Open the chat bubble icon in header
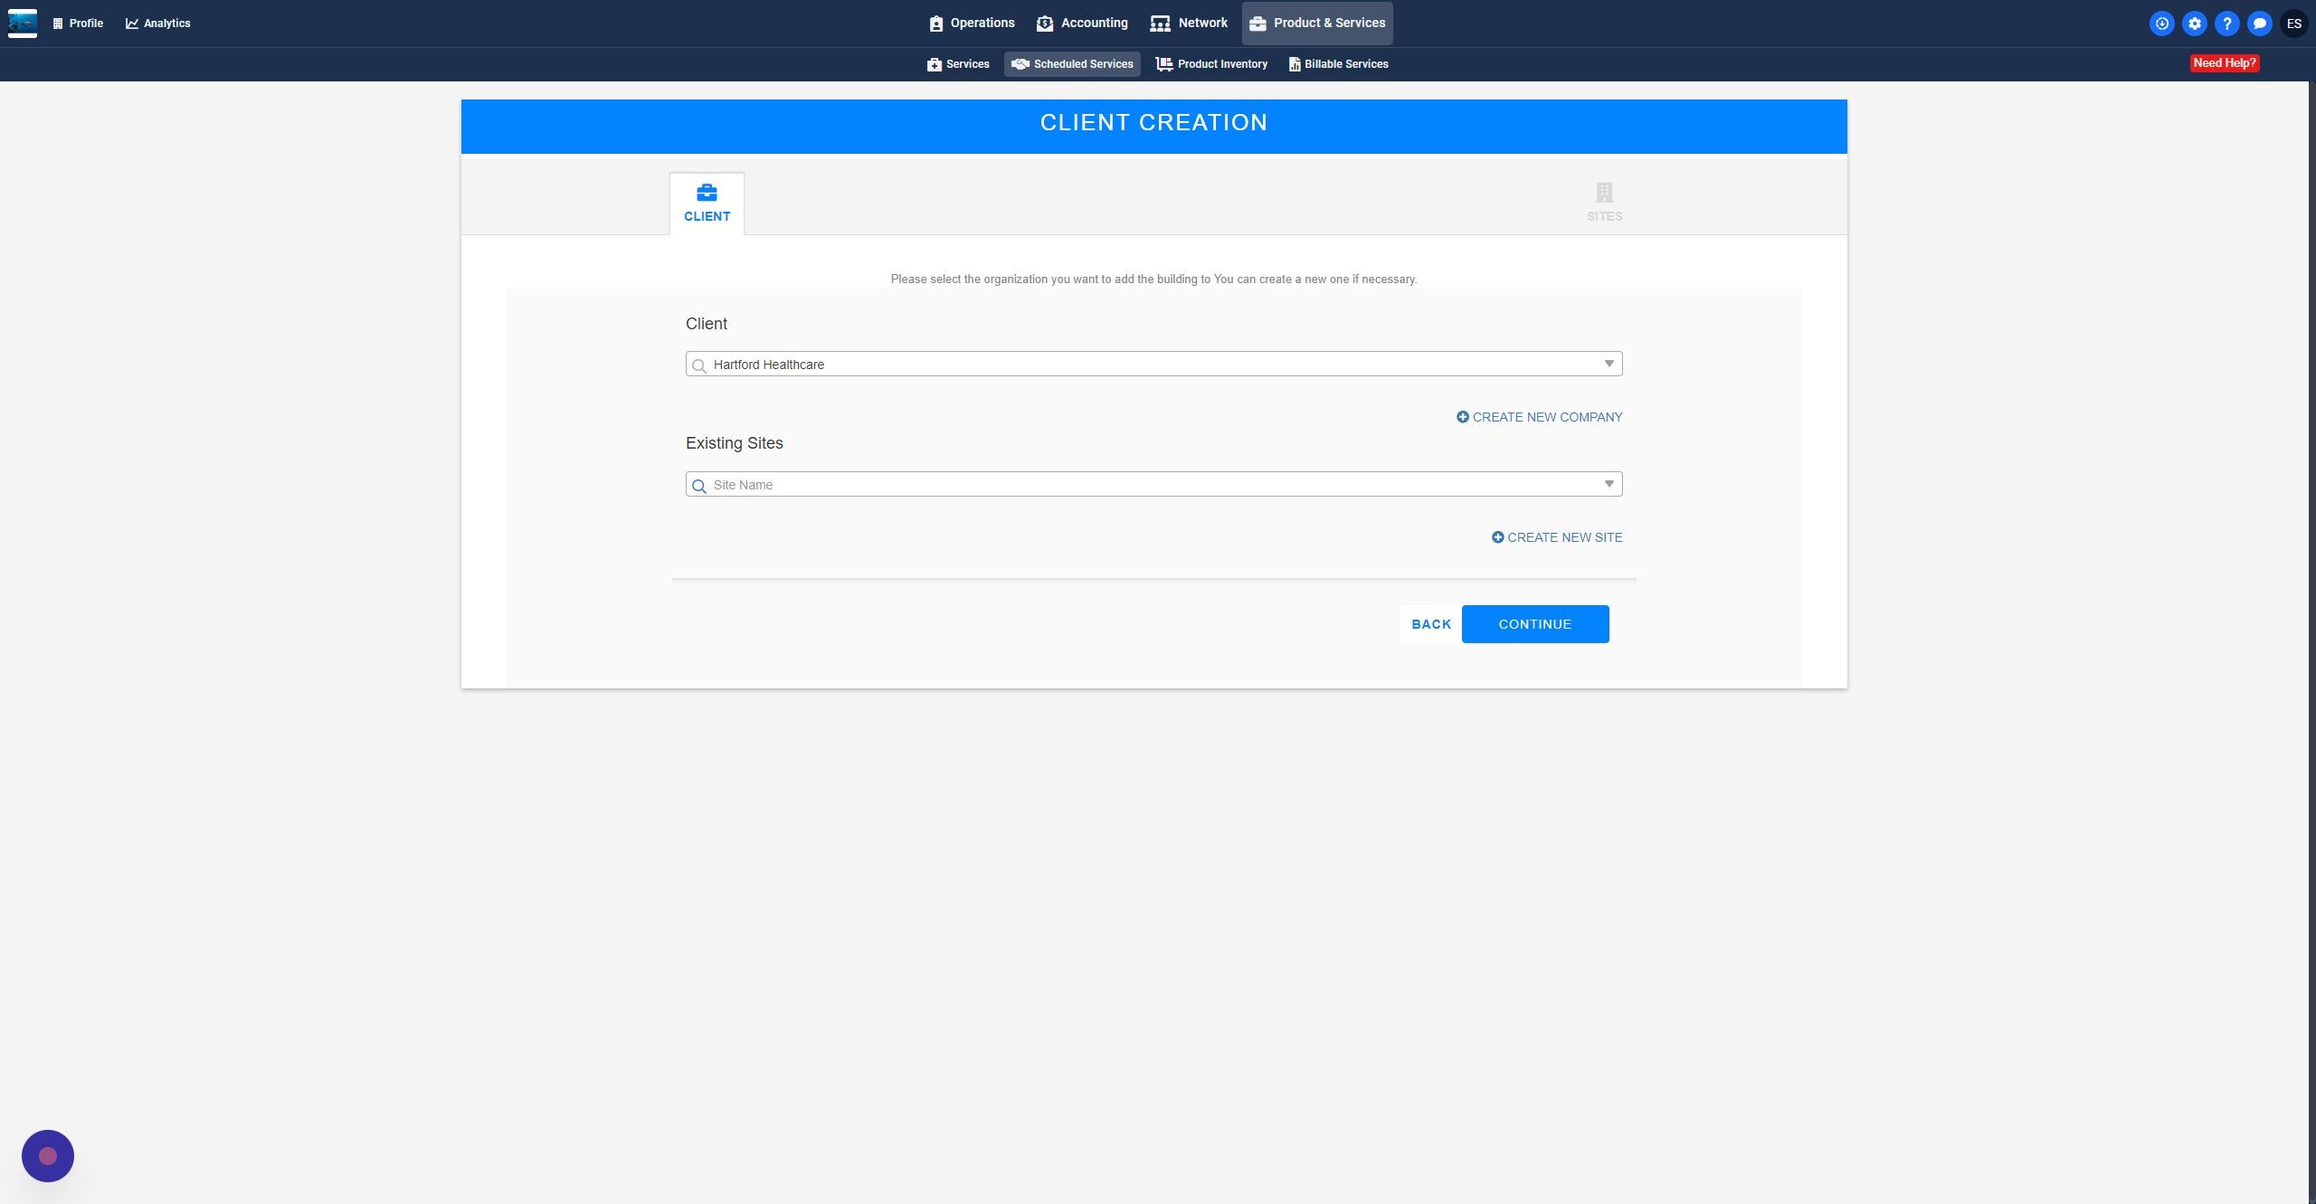The height and width of the screenshot is (1204, 2316). (x=2259, y=24)
